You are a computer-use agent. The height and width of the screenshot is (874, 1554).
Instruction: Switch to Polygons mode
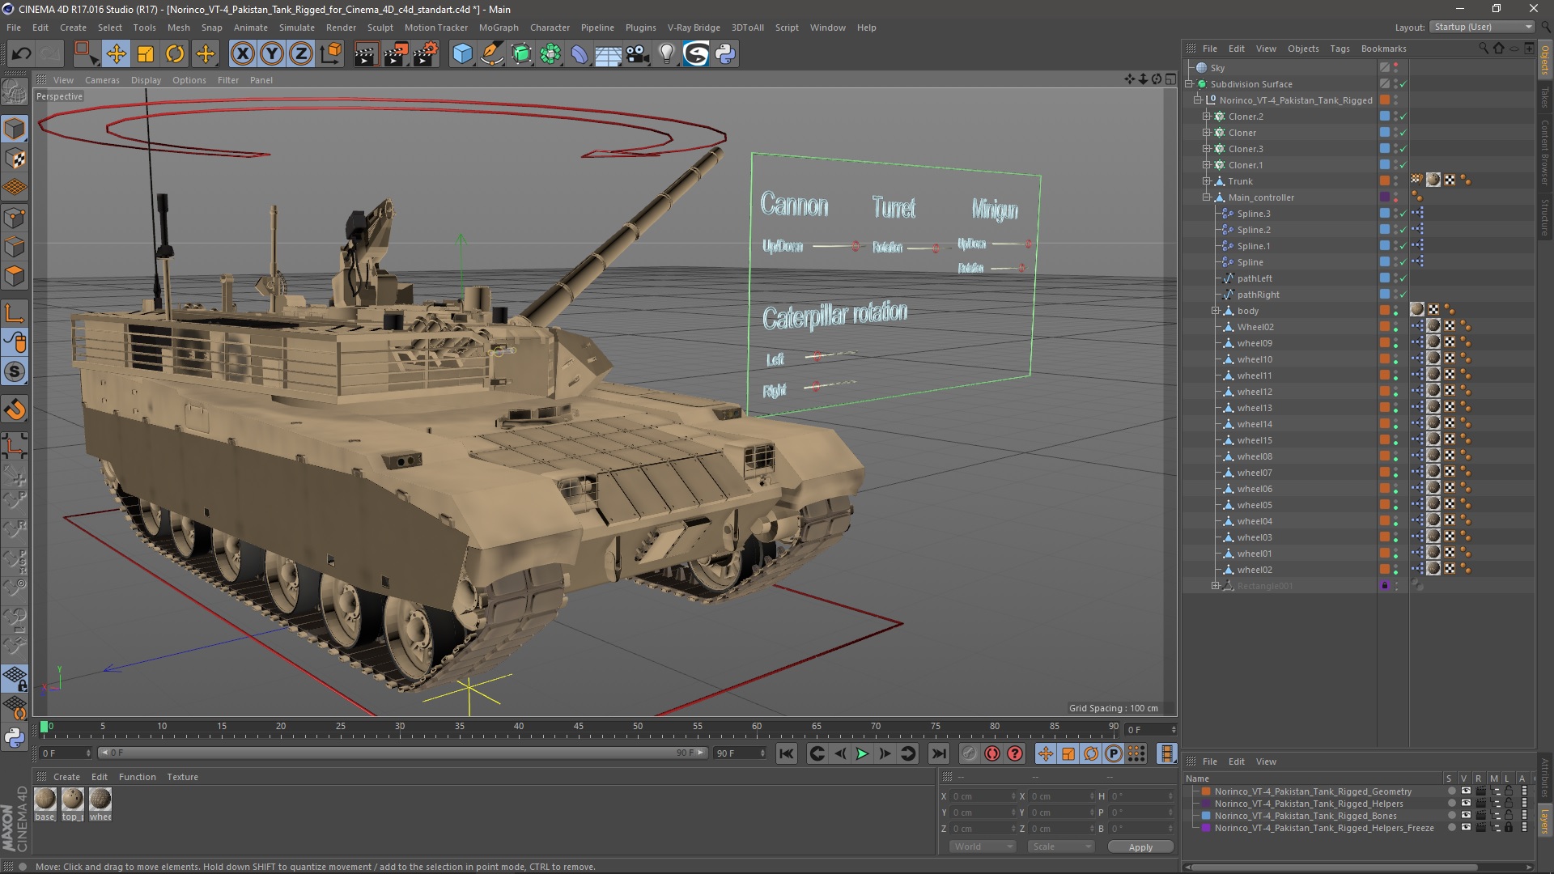(15, 276)
